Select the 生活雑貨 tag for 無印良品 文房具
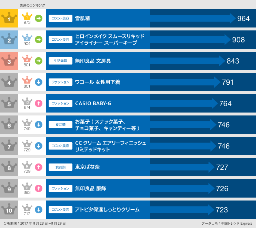Image resolution: width=256 pixels, height=228 pixels. coord(60,61)
